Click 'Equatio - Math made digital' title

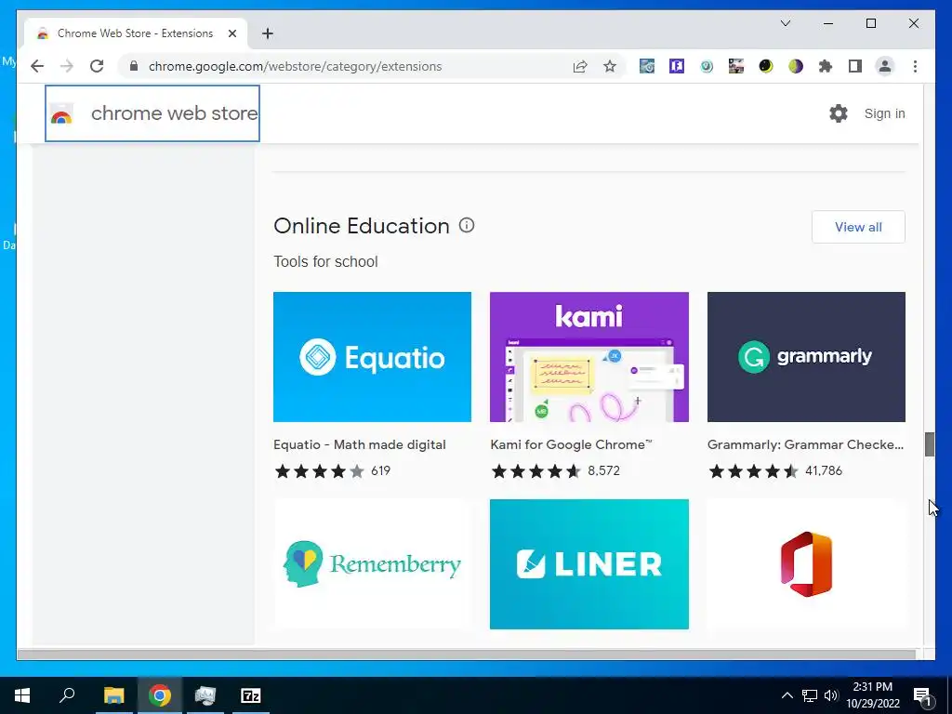tap(360, 444)
